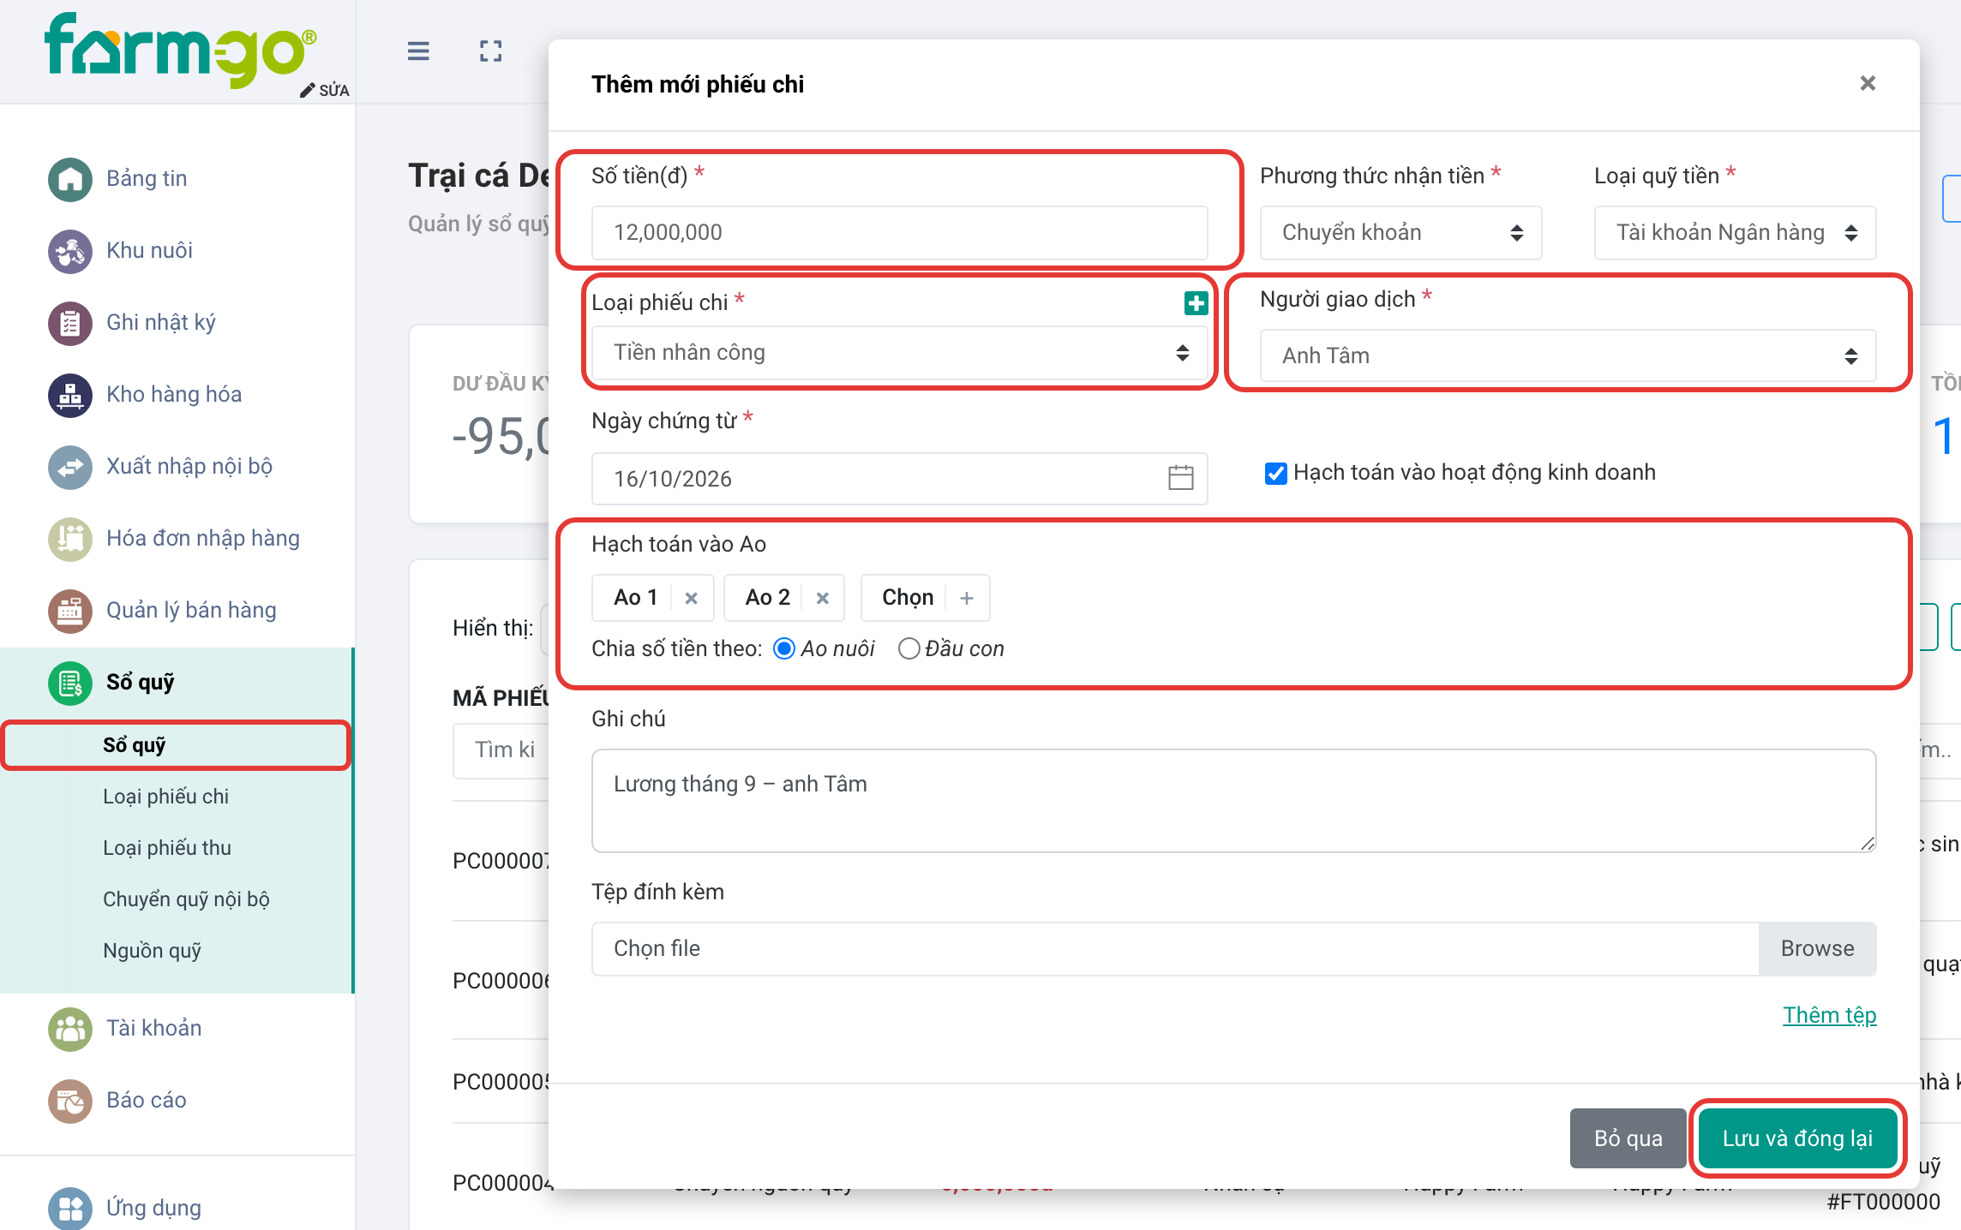Viewport: 1961px width, 1230px height.
Task: Open Phương thức nhận tiền dropdown
Action: 1400,232
